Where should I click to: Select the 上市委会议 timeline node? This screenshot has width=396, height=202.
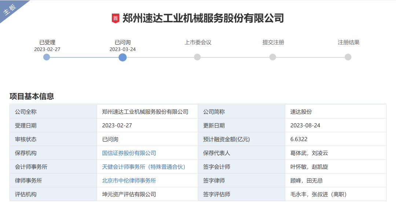tap(197, 57)
